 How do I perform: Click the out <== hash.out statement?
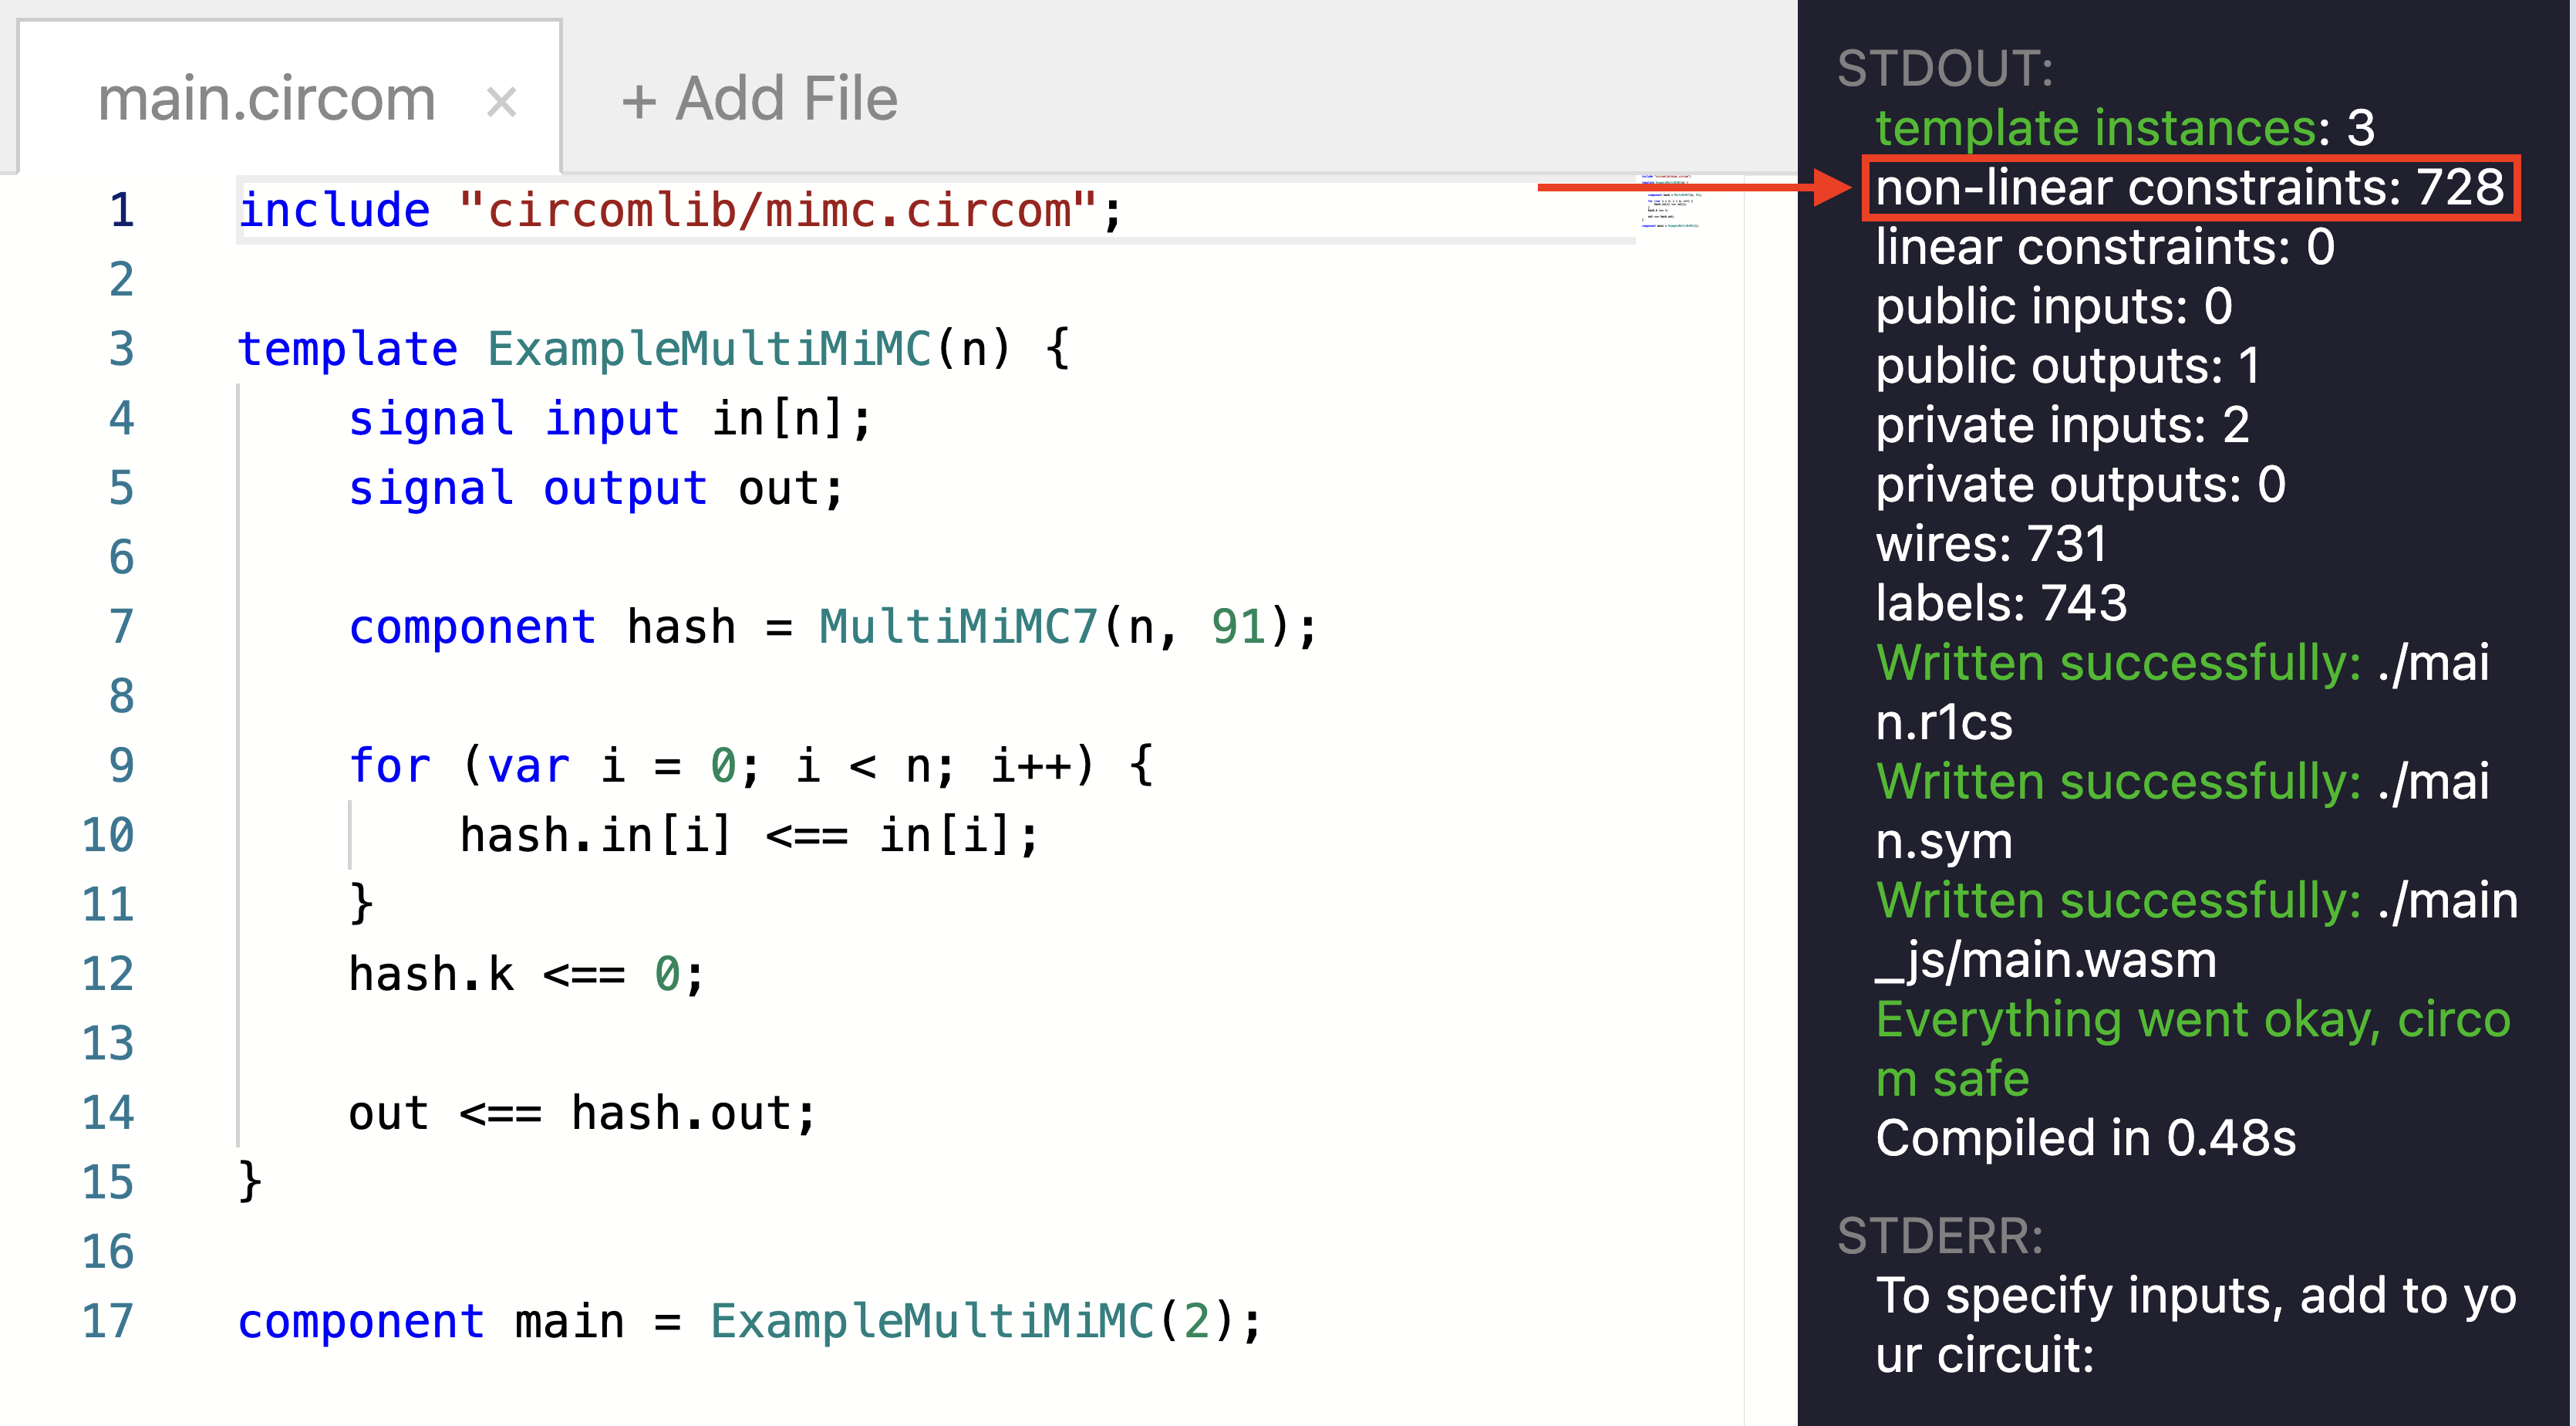pos(582,1113)
